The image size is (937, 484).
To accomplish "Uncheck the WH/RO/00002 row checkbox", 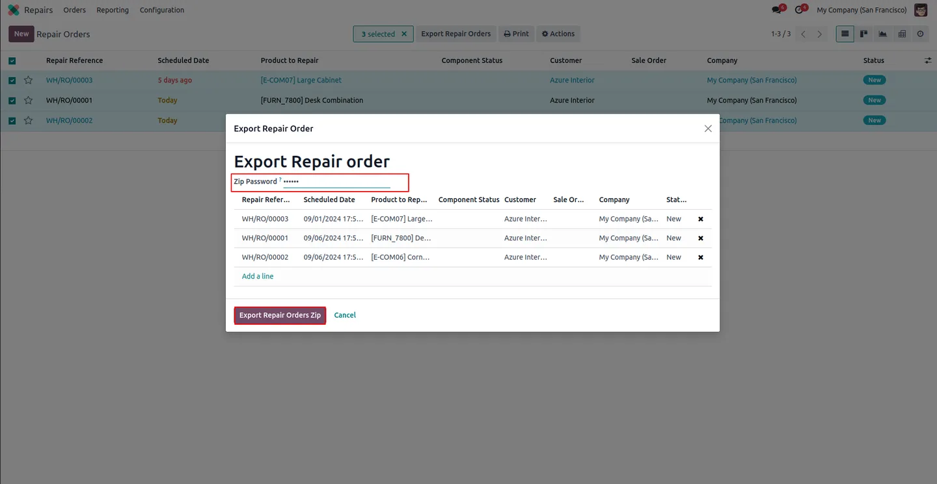I will [12, 121].
